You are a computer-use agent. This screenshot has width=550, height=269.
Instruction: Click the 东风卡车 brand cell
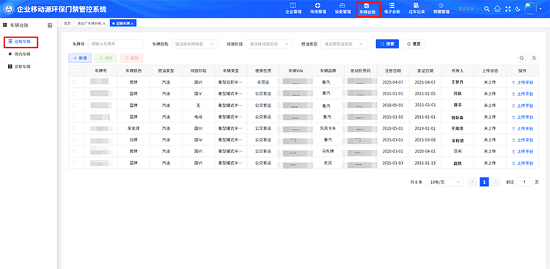click(328, 128)
